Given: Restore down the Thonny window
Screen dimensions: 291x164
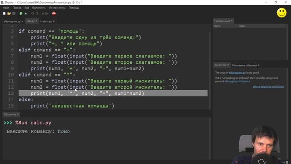Looking at the screenshot, I should (276, 2).
